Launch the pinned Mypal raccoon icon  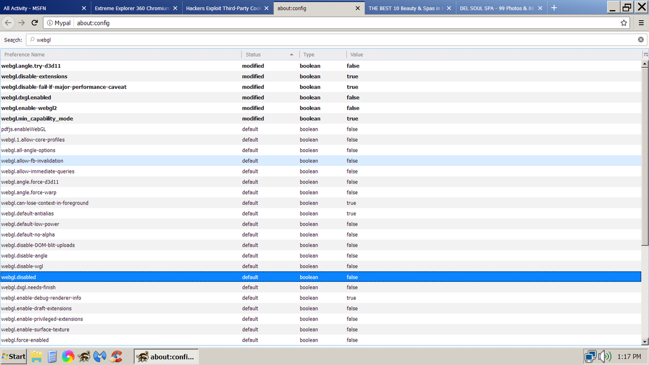(84, 356)
